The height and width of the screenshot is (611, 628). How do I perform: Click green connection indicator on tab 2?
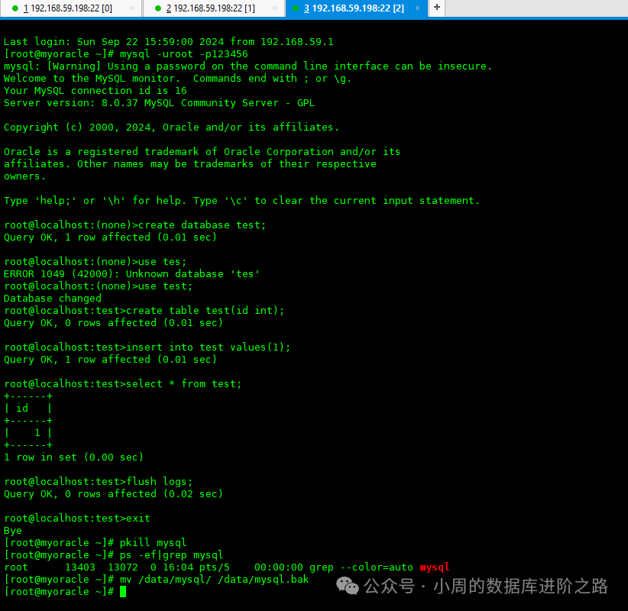click(158, 8)
